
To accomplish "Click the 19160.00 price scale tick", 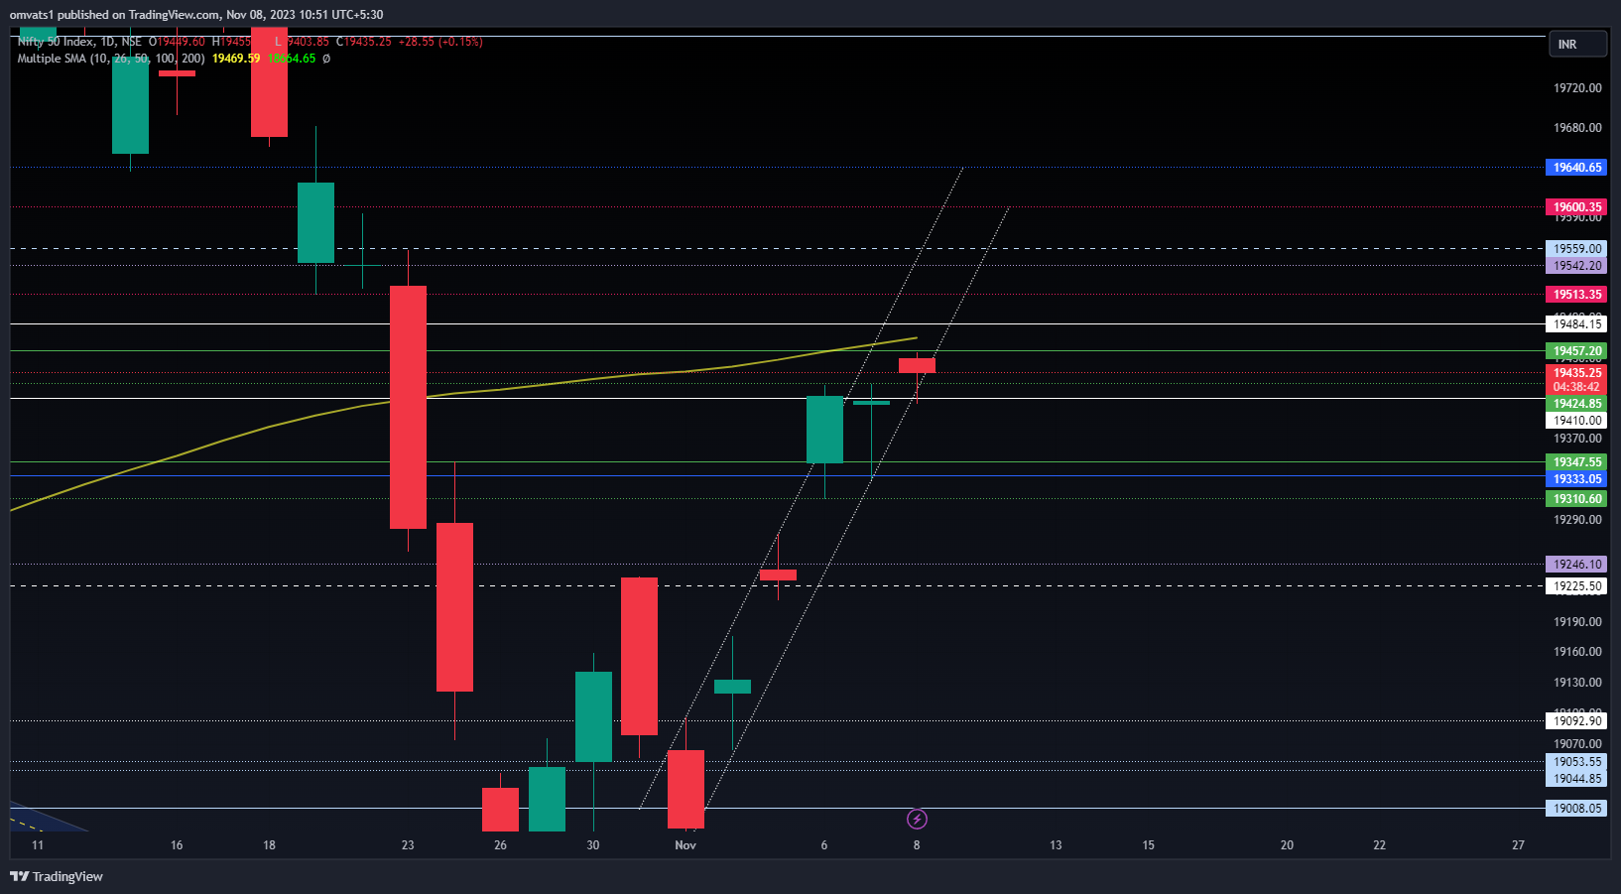I will [x=1577, y=652].
